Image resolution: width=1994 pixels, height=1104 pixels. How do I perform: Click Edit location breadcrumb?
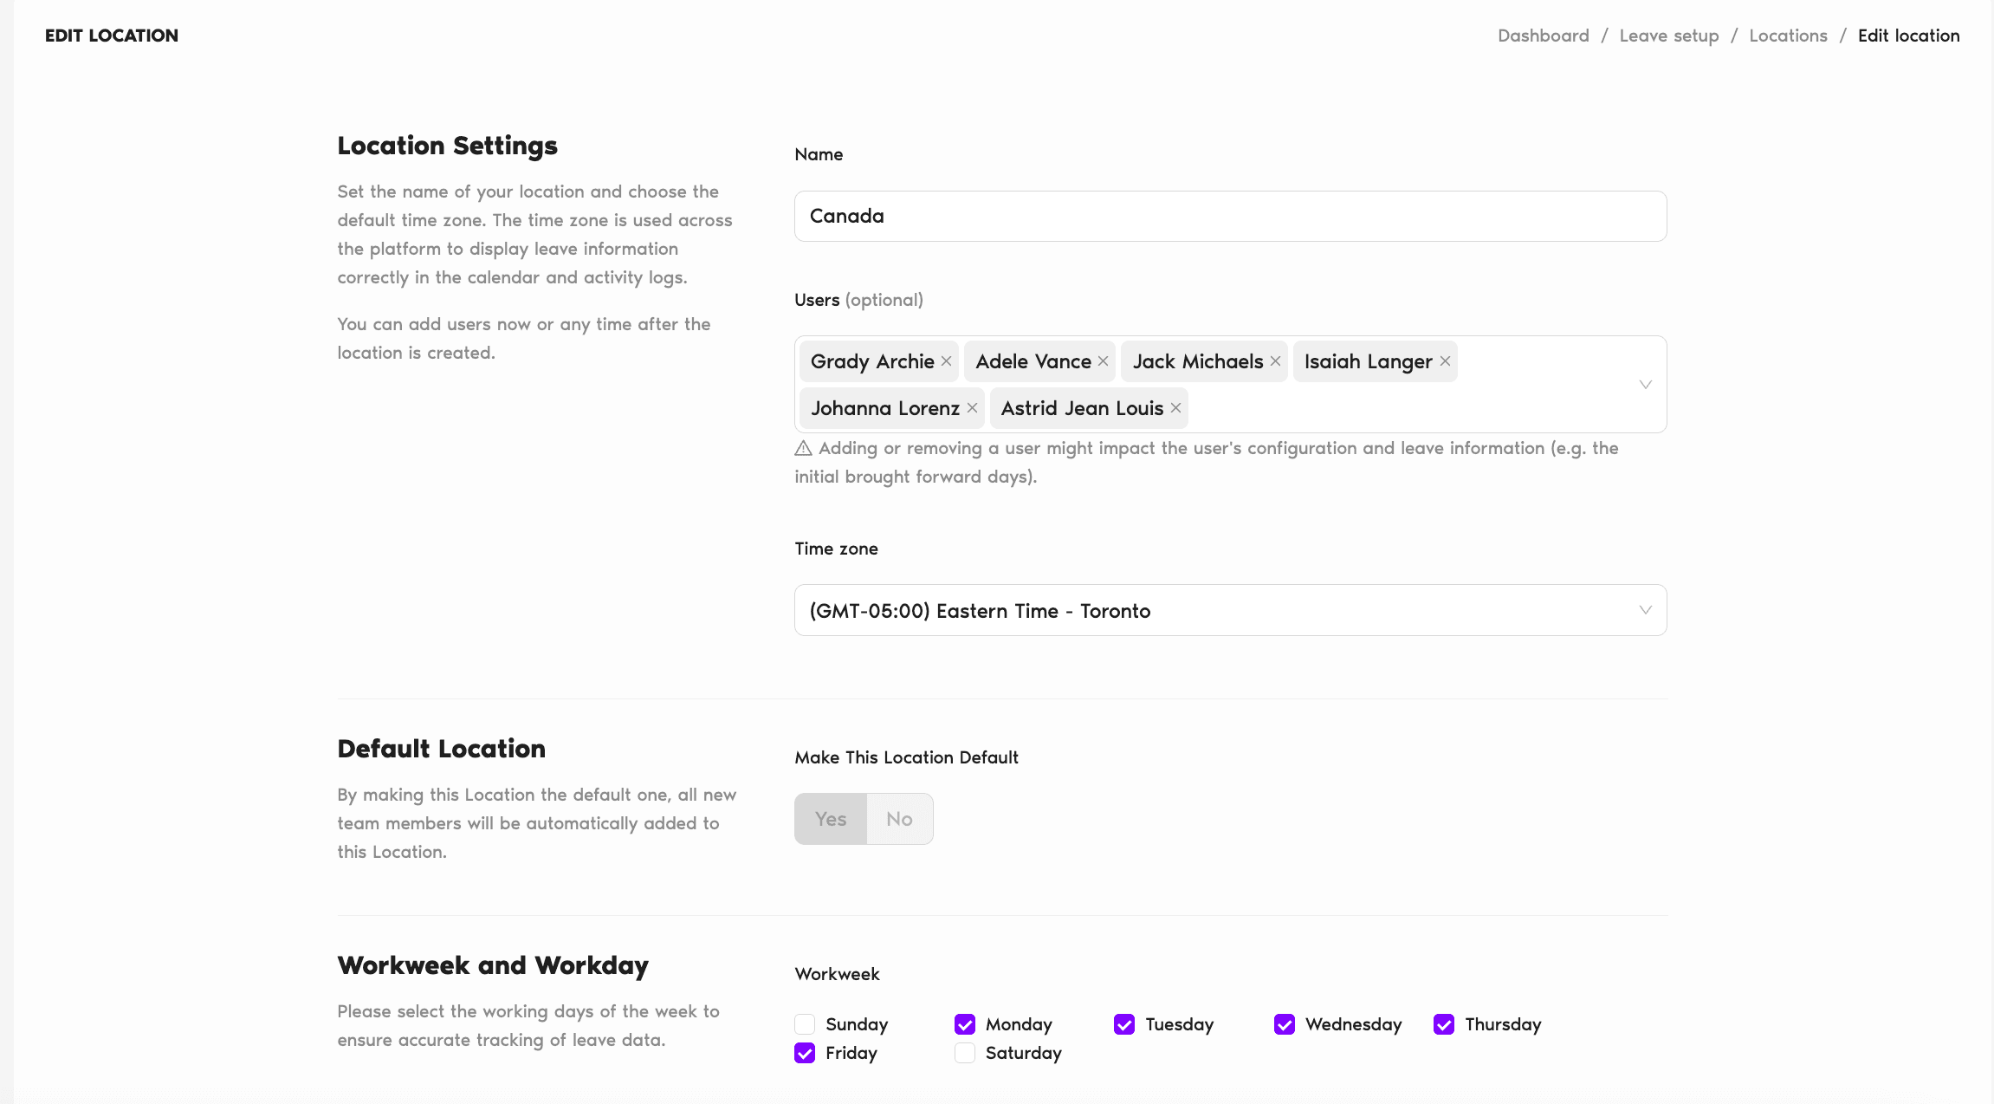click(x=1908, y=36)
